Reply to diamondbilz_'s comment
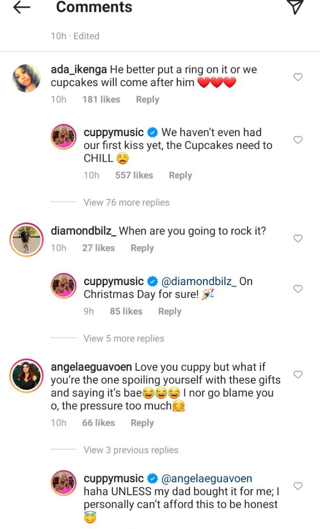Viewport: 320px width, 529px height. (x=142, y=248)
